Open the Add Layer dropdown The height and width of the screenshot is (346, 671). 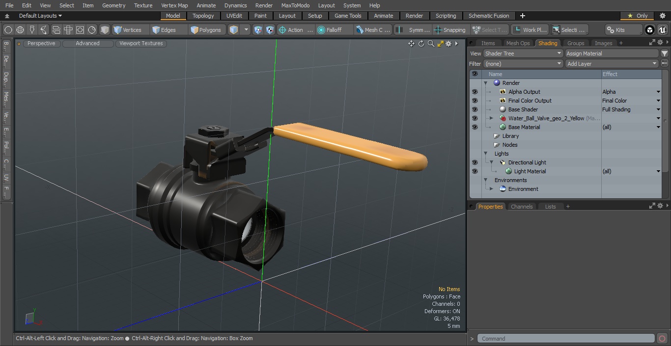click(x=612, y=64)
